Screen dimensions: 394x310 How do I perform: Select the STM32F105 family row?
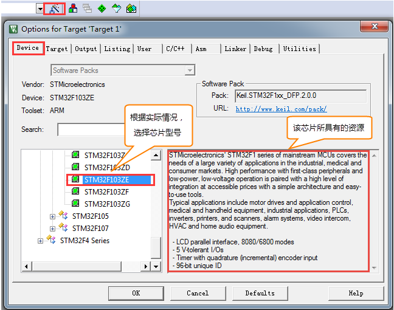click(90, 216)
